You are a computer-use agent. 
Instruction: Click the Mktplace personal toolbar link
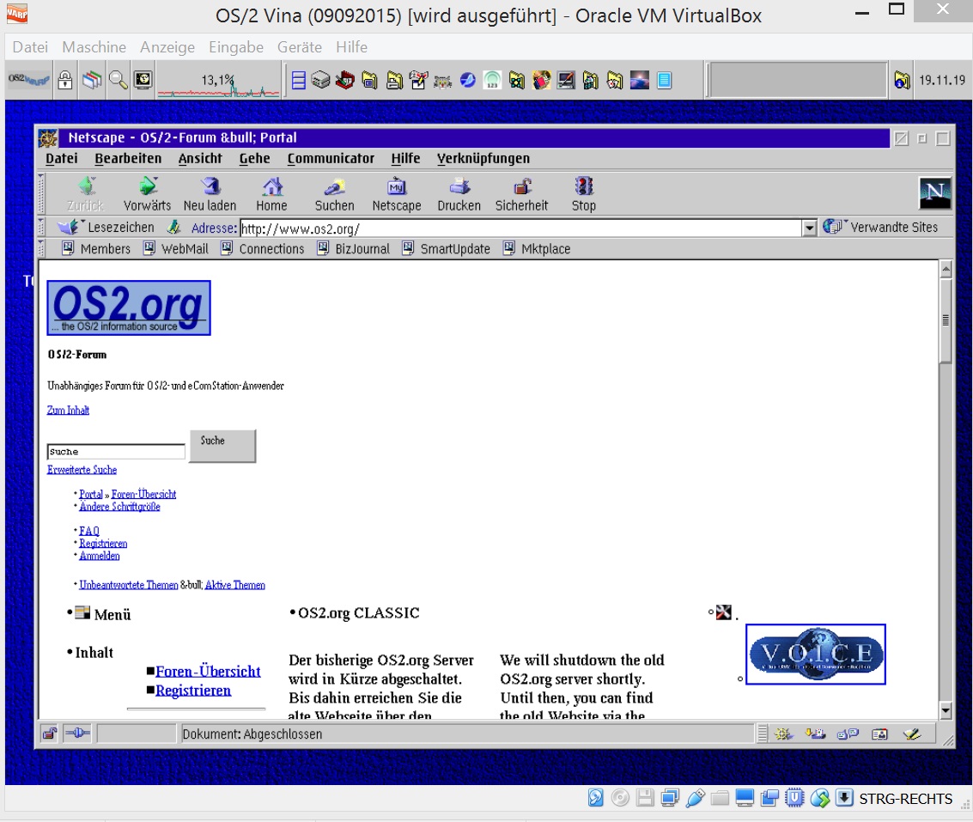(537, 248)
